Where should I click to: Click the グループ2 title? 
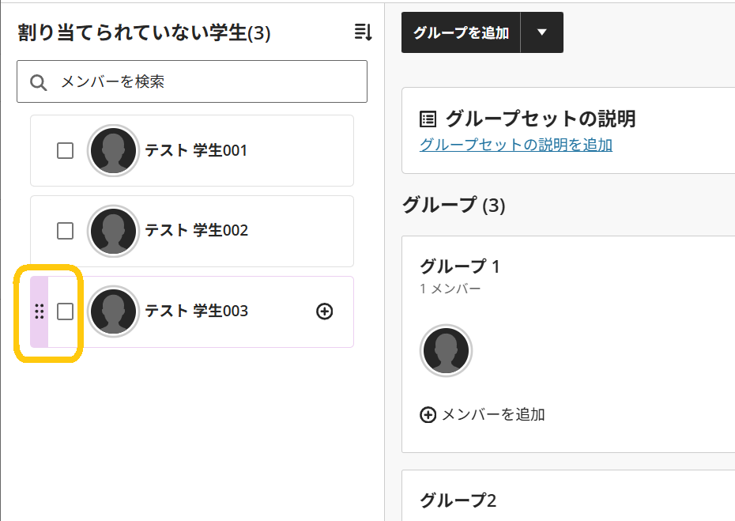(x=458, y=500)
